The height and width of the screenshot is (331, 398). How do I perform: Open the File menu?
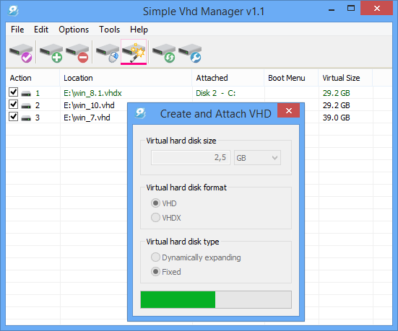pyautogui.click(x=17, y=30)
